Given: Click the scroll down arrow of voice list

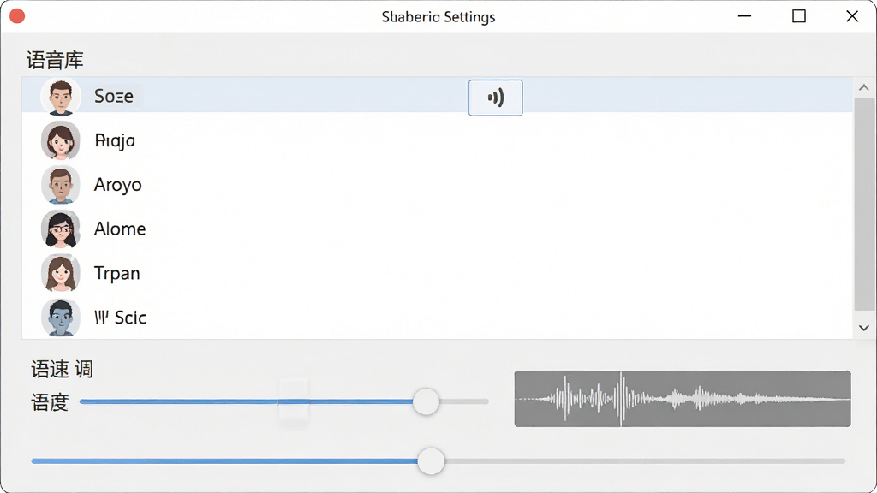Looking at the screenshot, I should pyautogui.click(x=863, y=328).
